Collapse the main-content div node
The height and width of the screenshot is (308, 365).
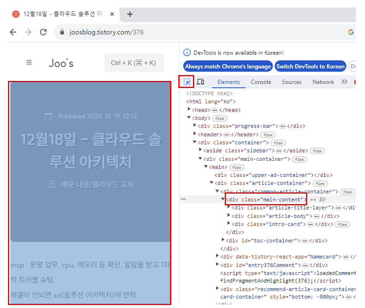pyautogui.click(x=223, y=199)
